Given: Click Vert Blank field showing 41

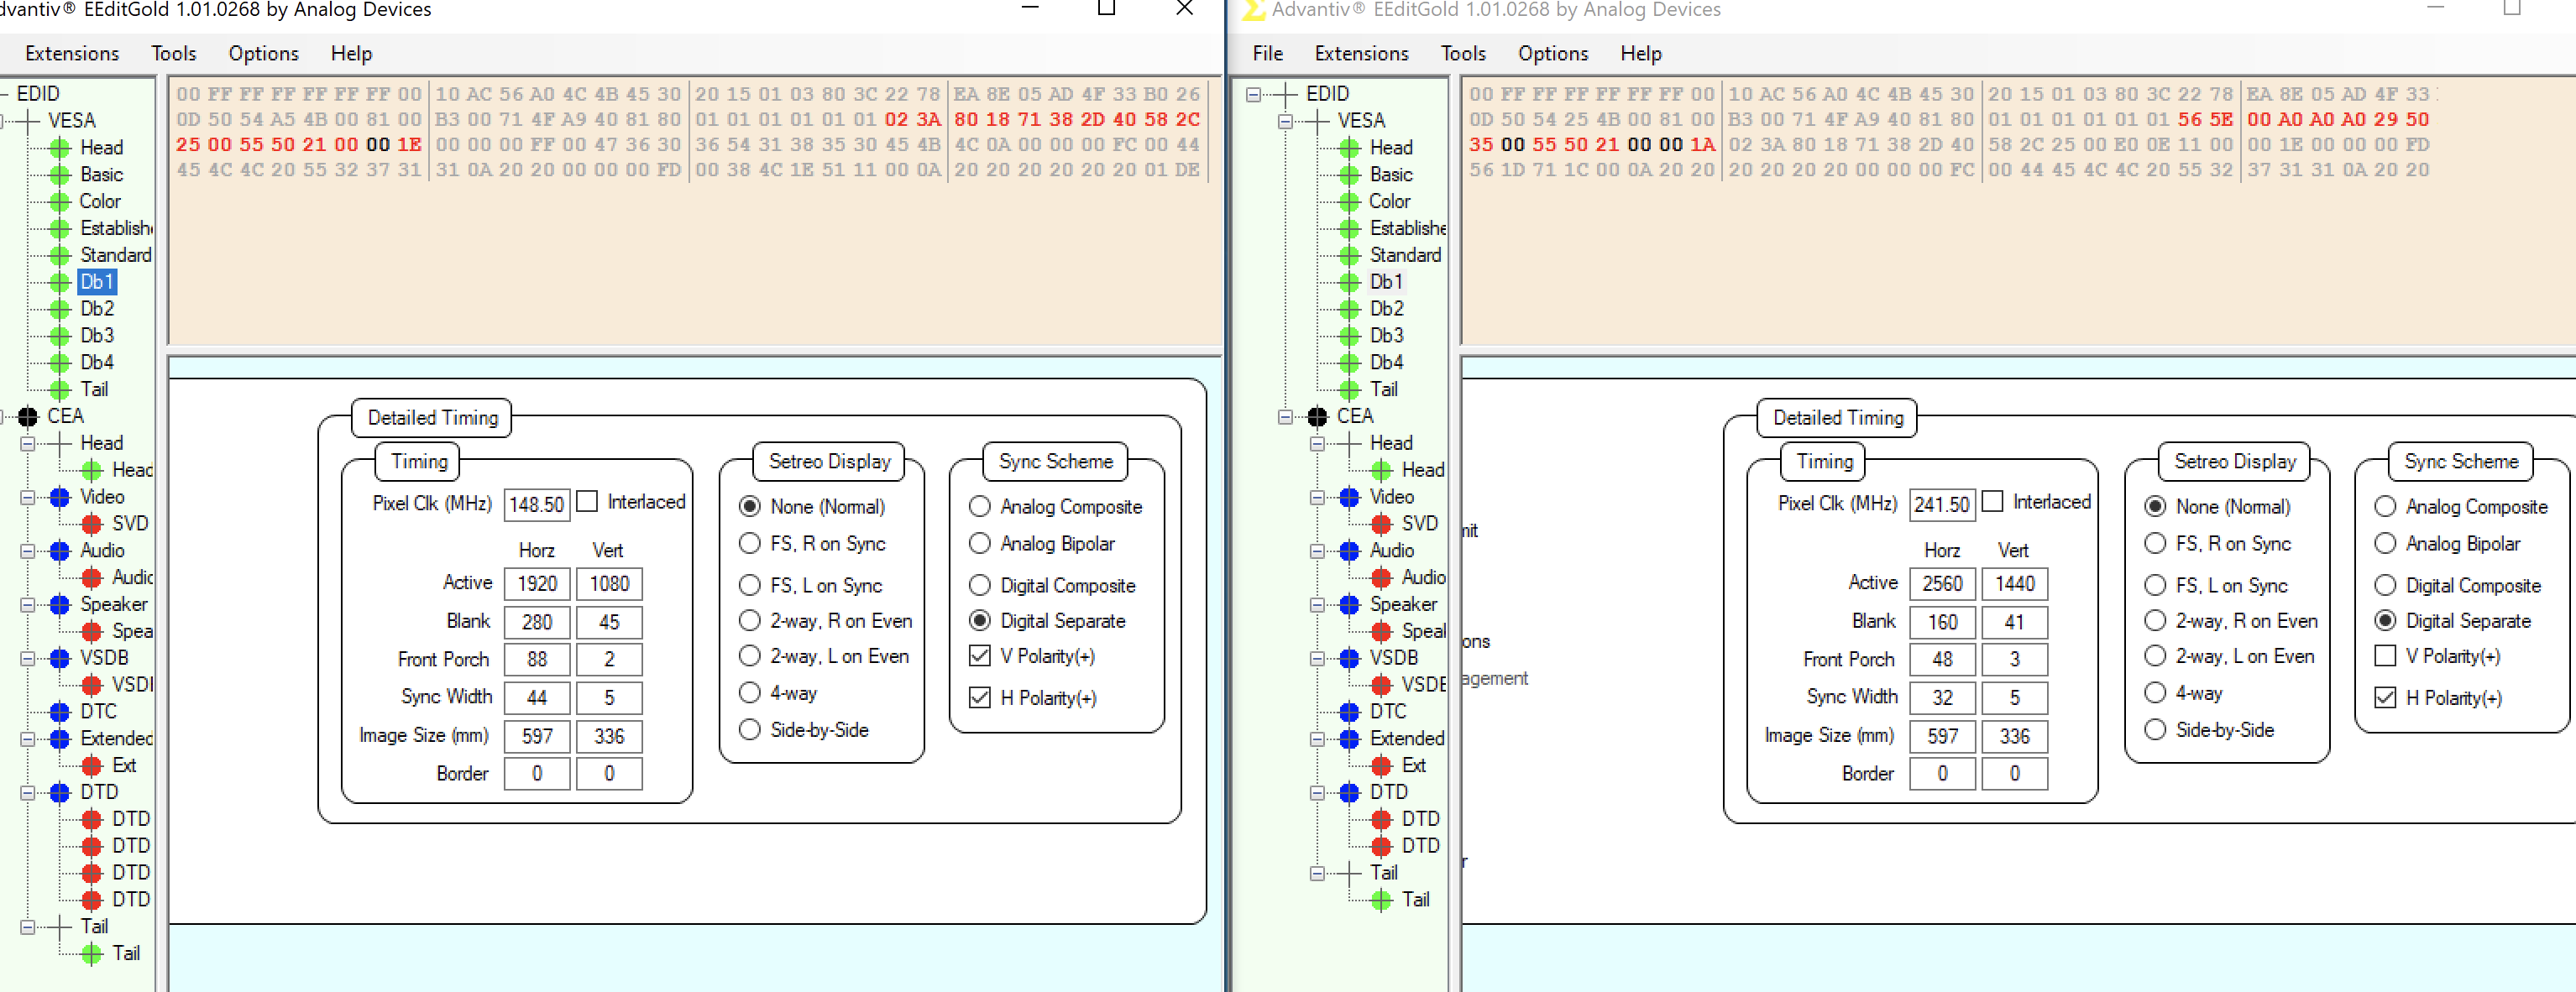Looking at the screenshot, I should (x=2015, y=622).
